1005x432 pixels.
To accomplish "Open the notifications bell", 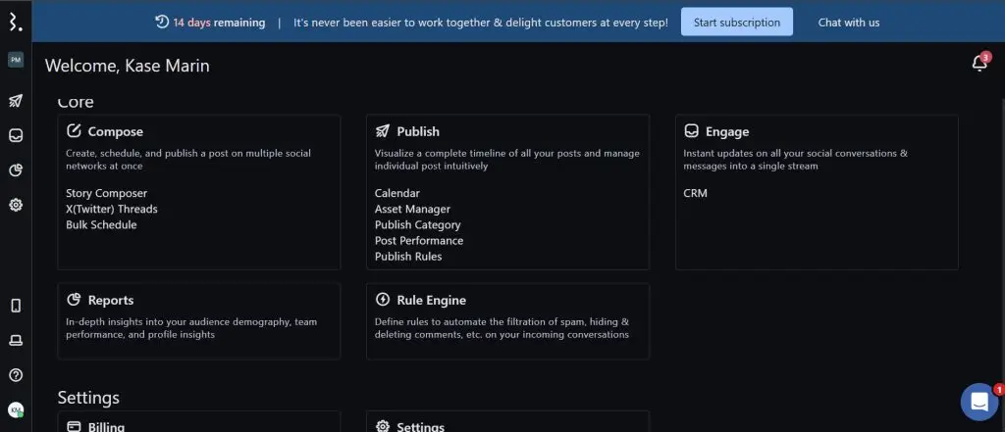I will (979, 63).
